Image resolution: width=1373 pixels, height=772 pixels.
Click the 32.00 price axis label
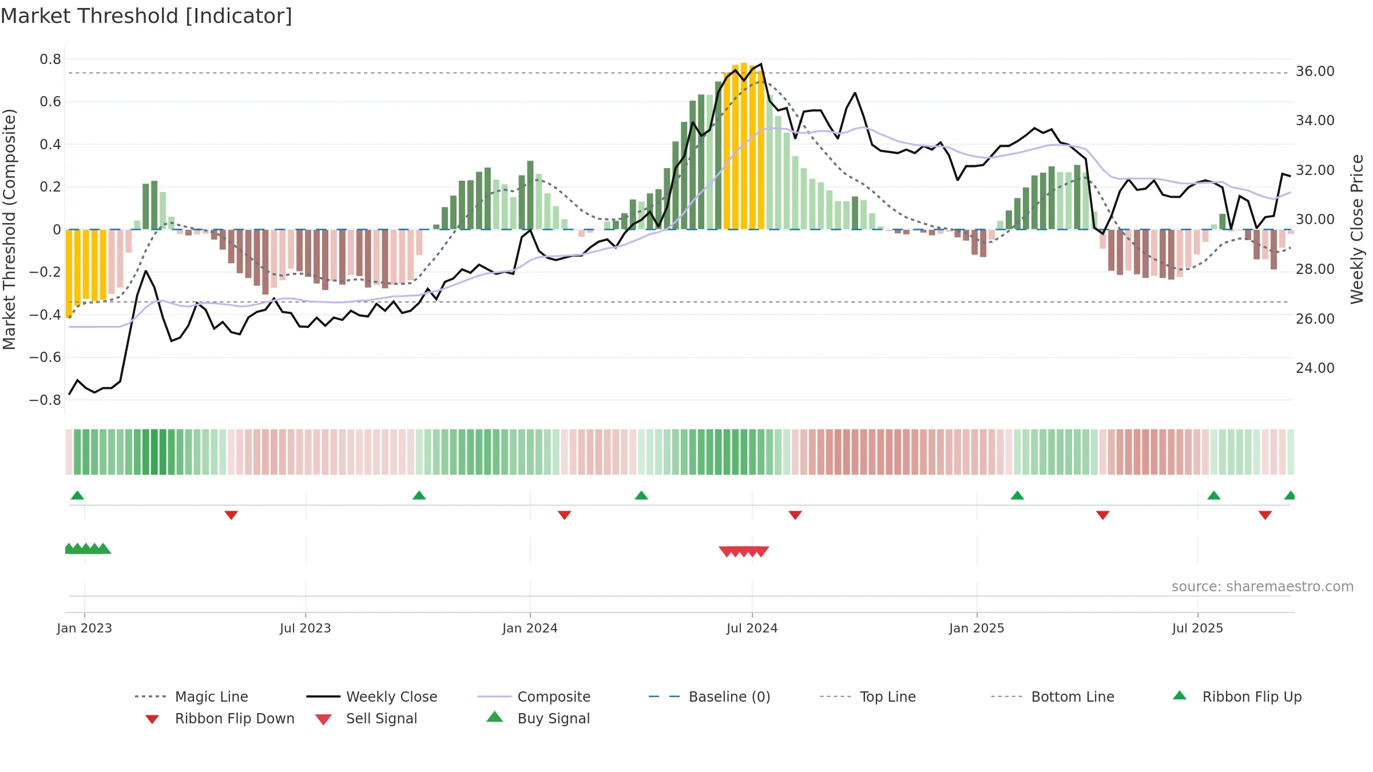[x=1315, y=170]
